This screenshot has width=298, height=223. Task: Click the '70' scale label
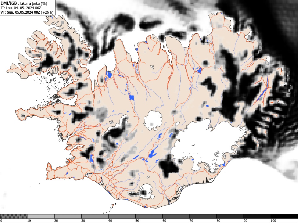(191, 221)
